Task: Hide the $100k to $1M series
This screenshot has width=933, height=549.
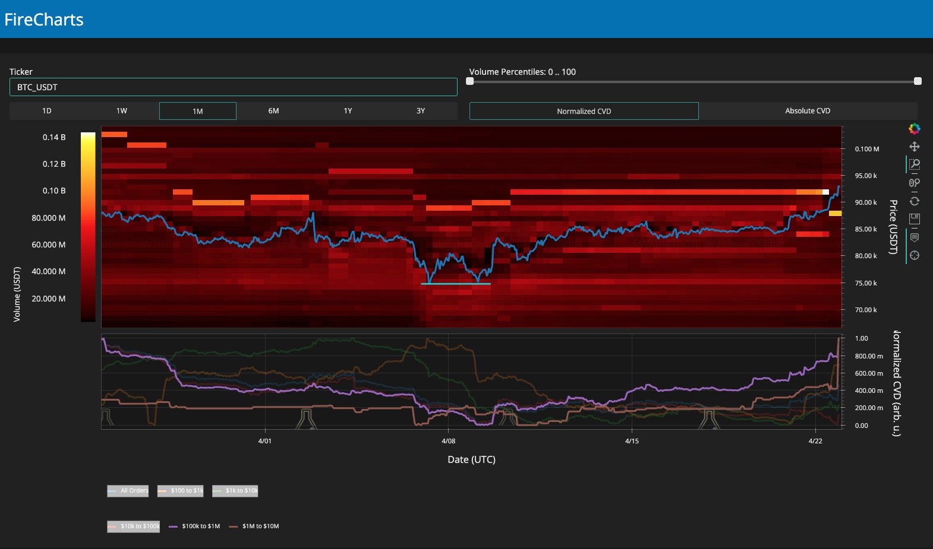Action: 194,526
